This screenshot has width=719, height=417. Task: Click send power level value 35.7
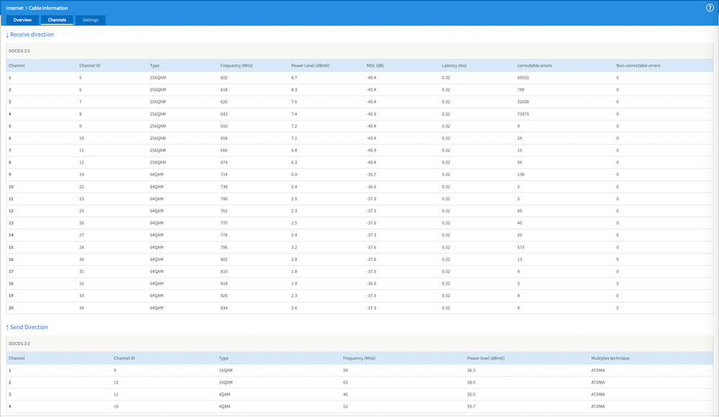coord(471,406)
